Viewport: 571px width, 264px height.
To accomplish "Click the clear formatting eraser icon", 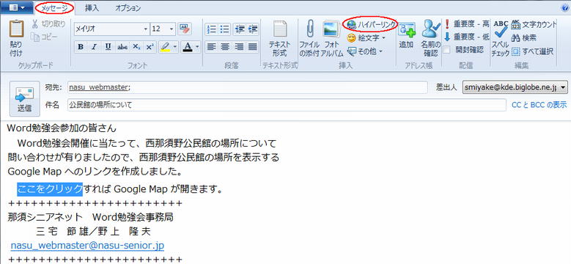I will (185, 29).
